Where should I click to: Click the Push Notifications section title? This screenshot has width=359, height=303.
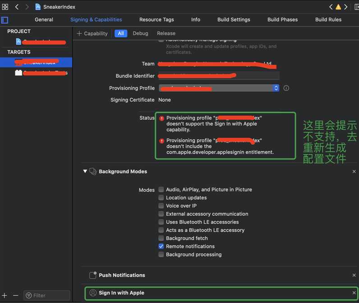[x=122, y=275]
